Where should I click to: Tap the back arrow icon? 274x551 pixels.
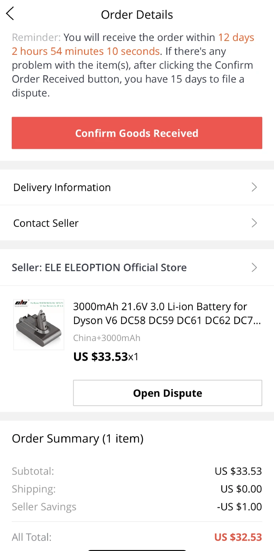tap(10, 14)
